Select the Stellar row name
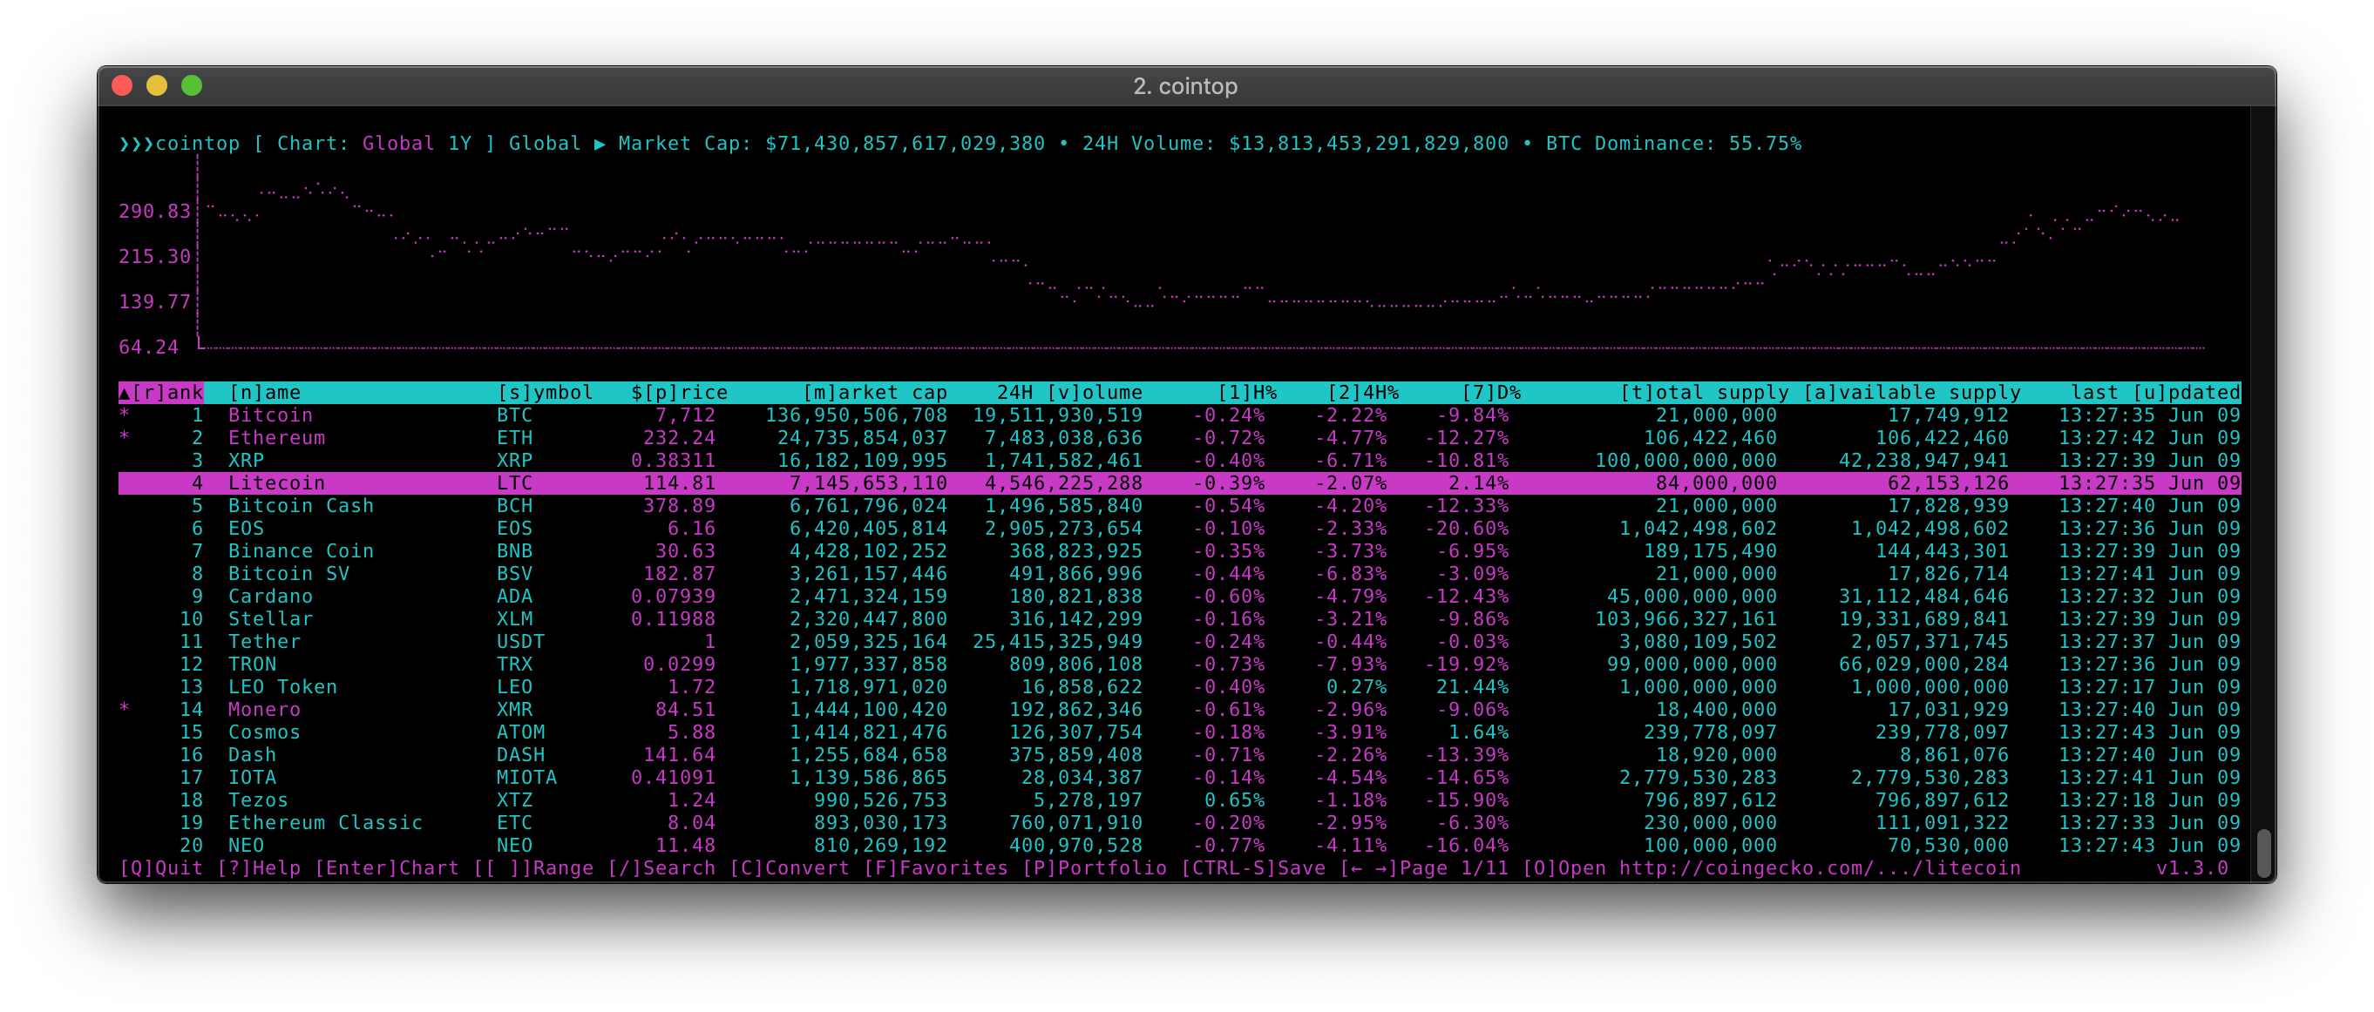 270,619
